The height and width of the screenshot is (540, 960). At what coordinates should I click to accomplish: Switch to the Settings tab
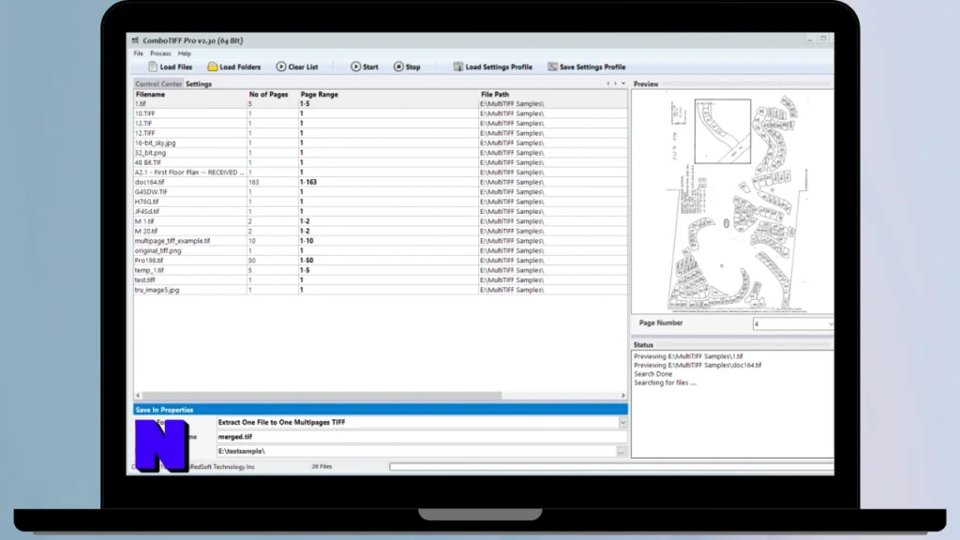tap(199, 83)
